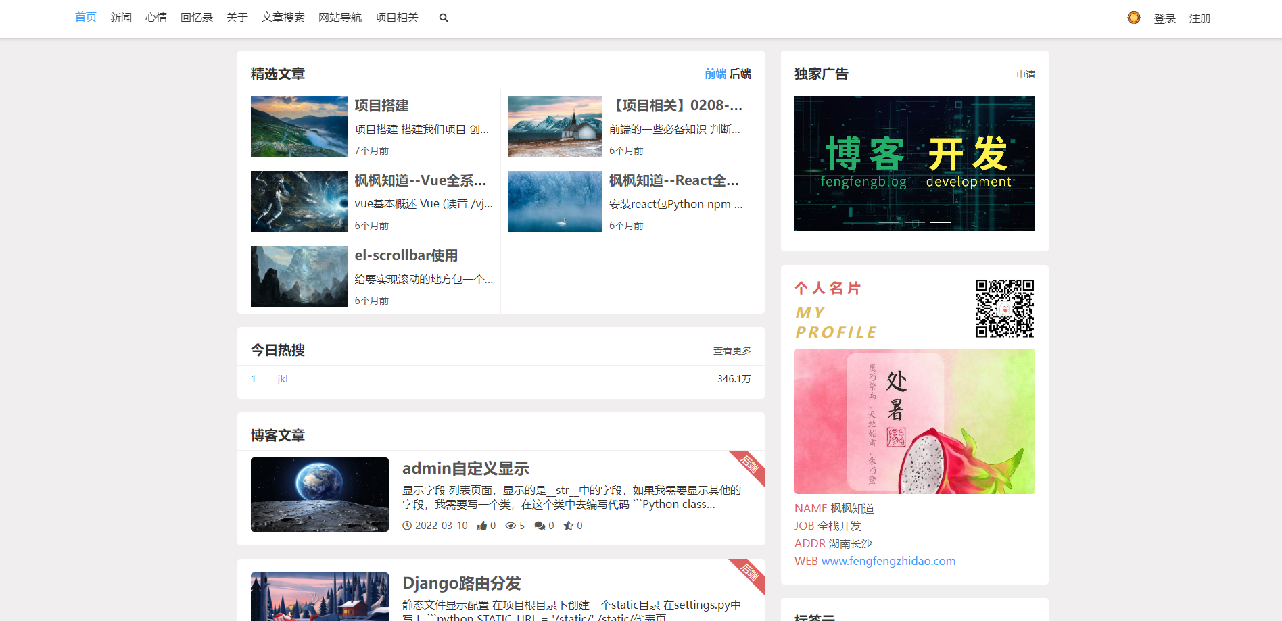Open 项目相关 in the navbar

(x=397, y=18)
